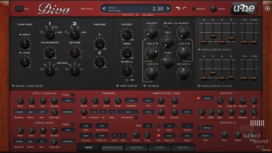Toggle the Microtuning switch

coord(136,117)
